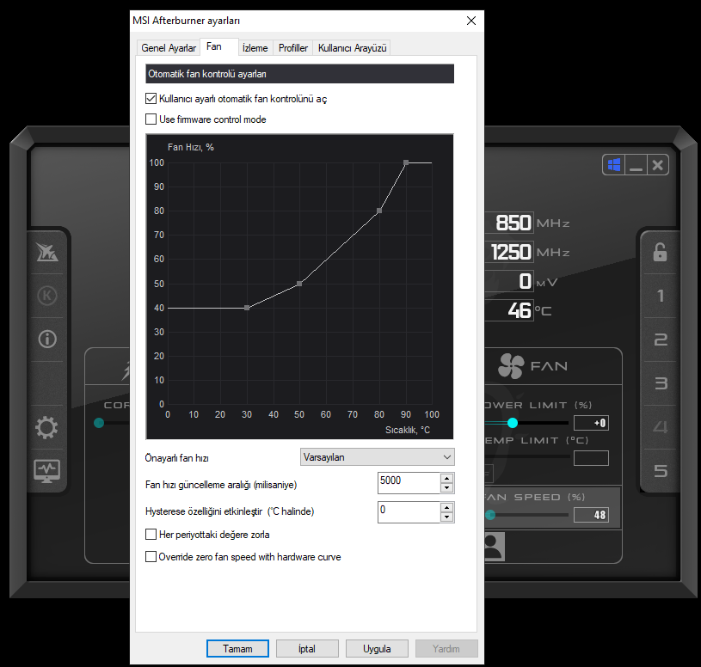Click the Fan Speed slider handle
This screenshot has height=667, width=701.
[490, 515]
